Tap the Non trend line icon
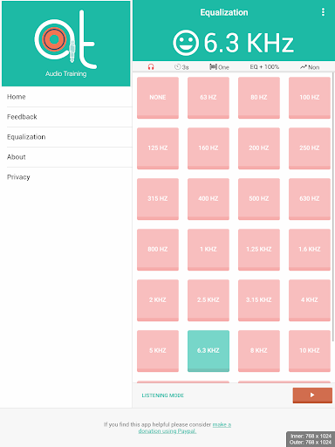This screenshot has width=335, height=447. coord(304,67)
